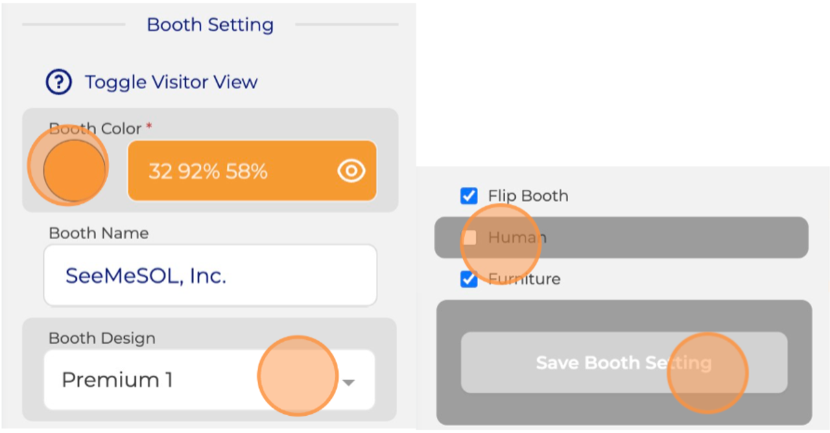This screenshot has height=433, width=830.
Task: Select the Premium 1 value in Booth Design
Action: pos(117,380)
